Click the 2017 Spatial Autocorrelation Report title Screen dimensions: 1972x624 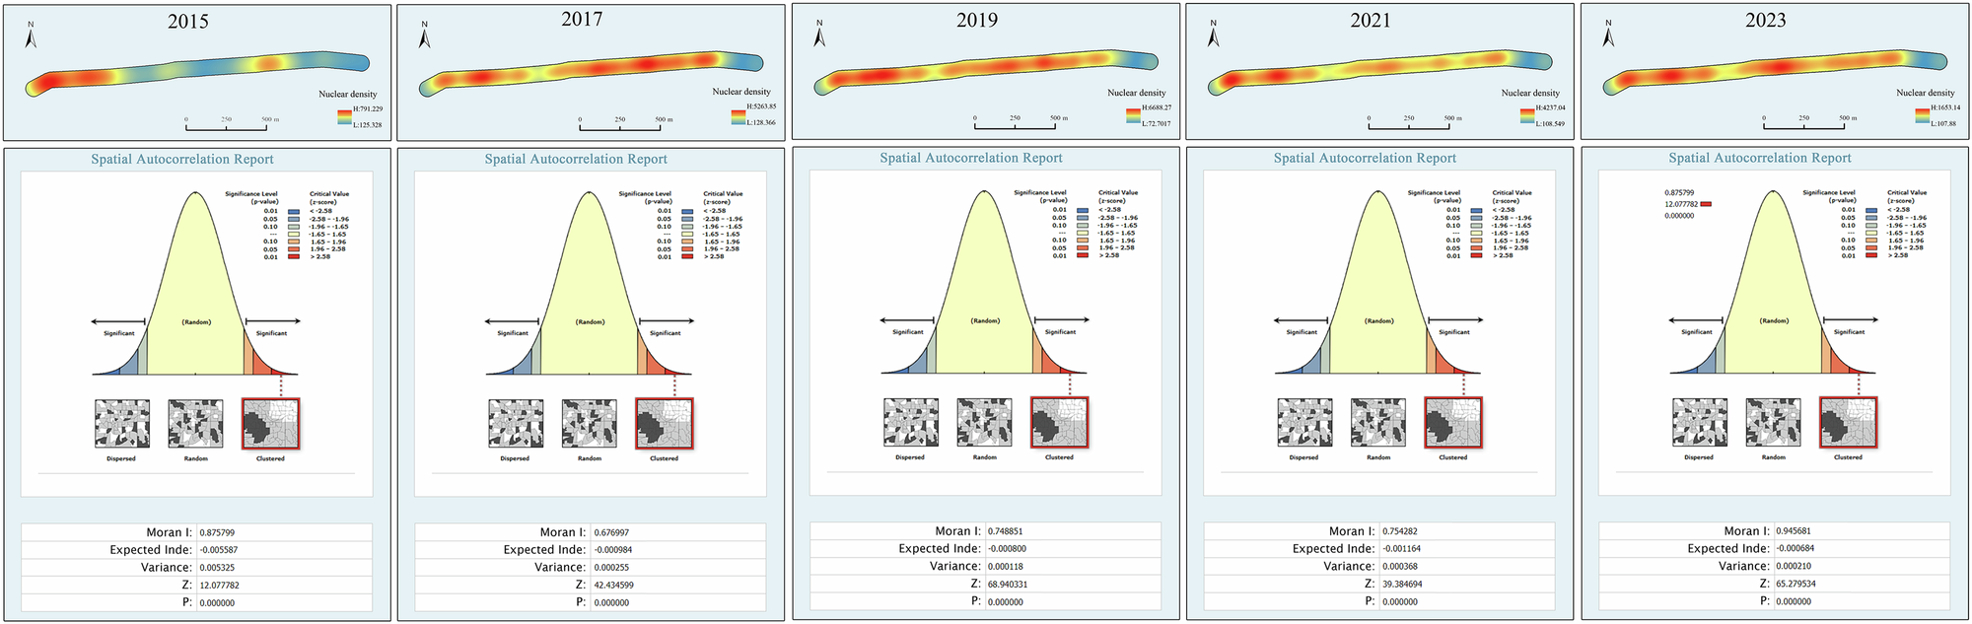[576, 159]
